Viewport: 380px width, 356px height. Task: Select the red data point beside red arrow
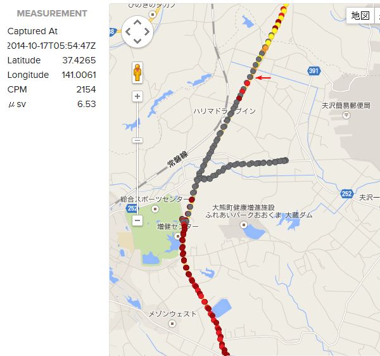pyautogui.click(x=247, y=83)
